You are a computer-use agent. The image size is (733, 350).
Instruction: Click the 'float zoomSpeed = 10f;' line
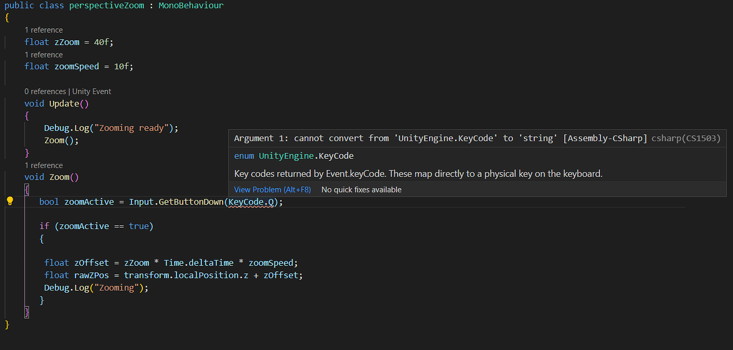click(x=79, y=67)
